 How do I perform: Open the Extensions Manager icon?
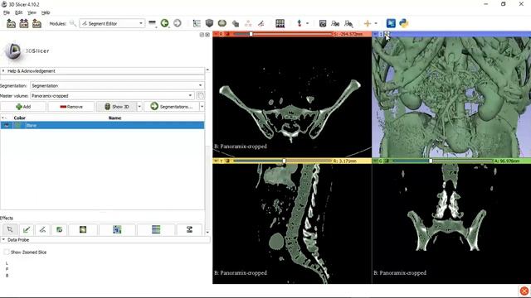391,23
